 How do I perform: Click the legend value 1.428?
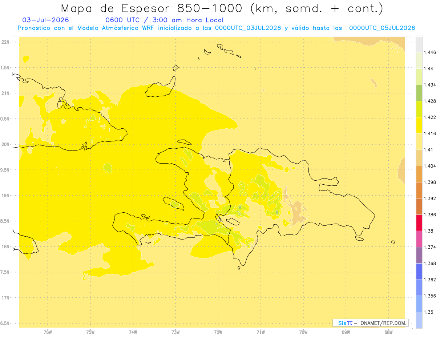point(429,101)
